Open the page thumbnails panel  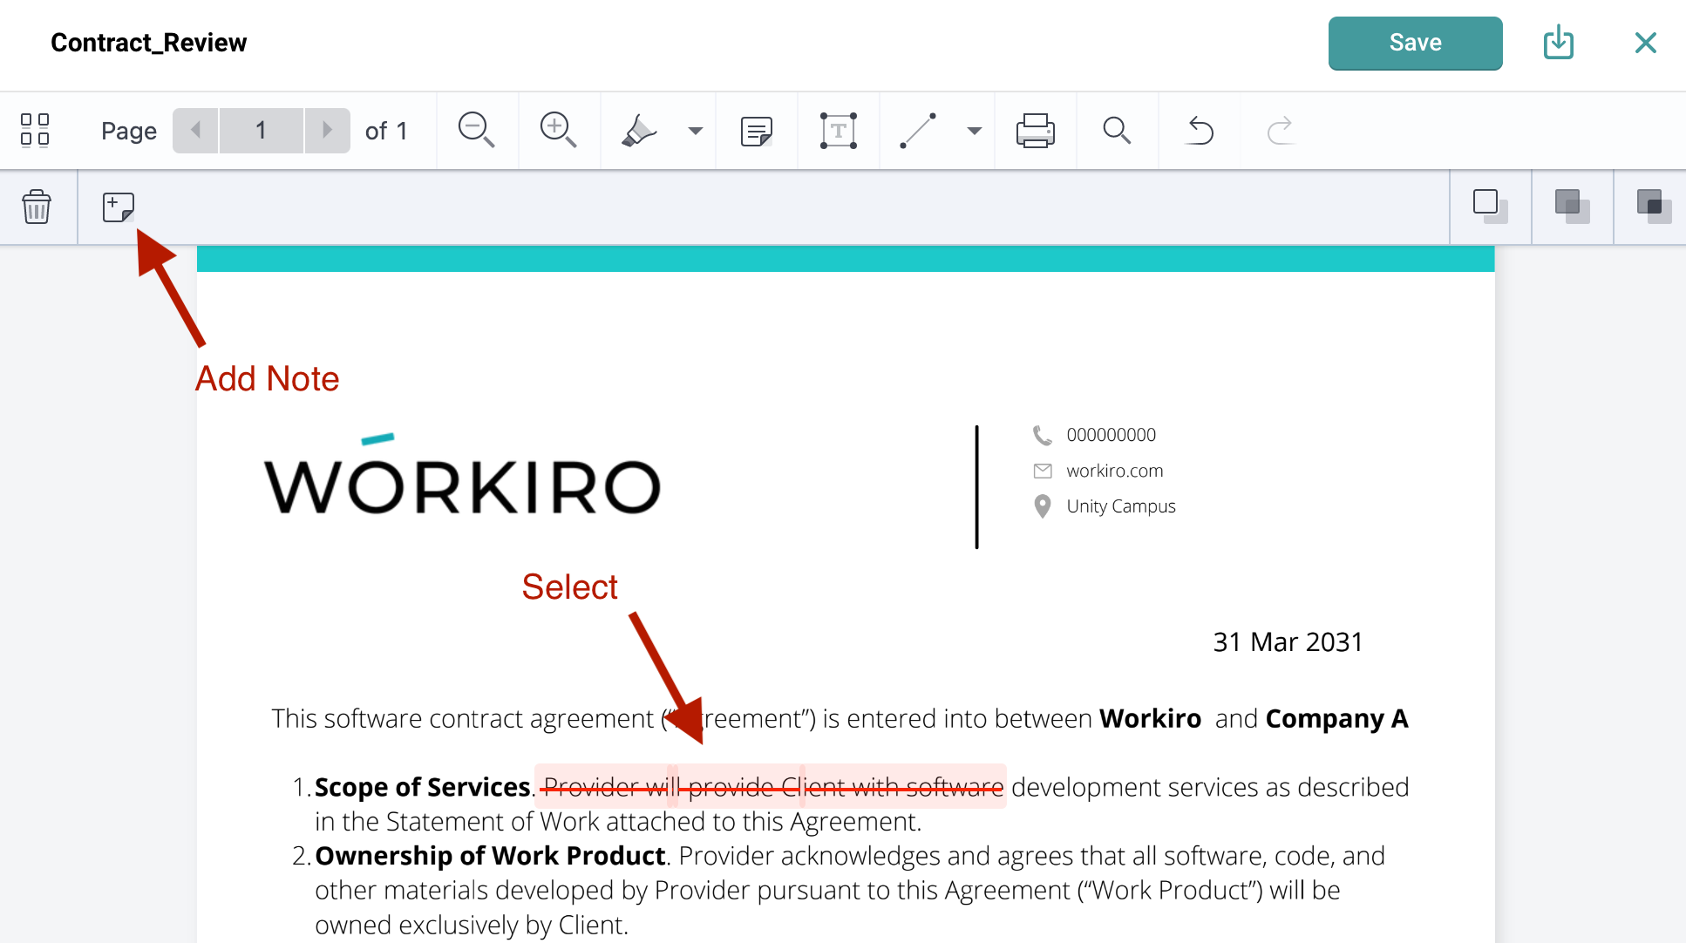coord(36,130)
